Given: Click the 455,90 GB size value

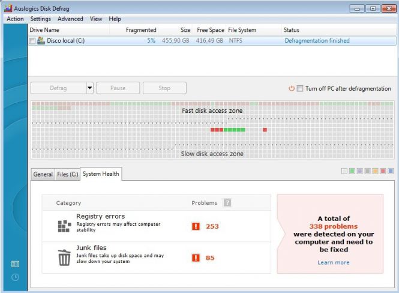Looking at the screenshot, I should coord(176,41).
